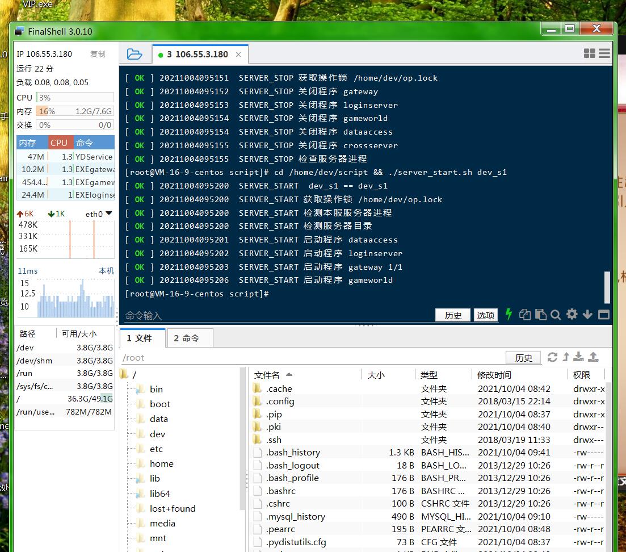Open terminal settings gear icon
Image resolution: width=626 pixels, height=552 pixels.
[572, 315]
